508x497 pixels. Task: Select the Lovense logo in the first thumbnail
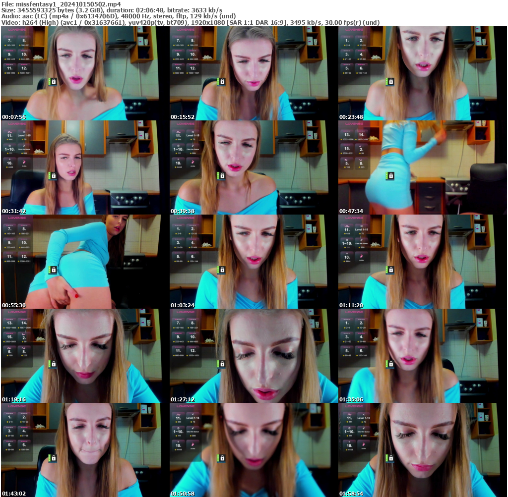click(17, 30)
